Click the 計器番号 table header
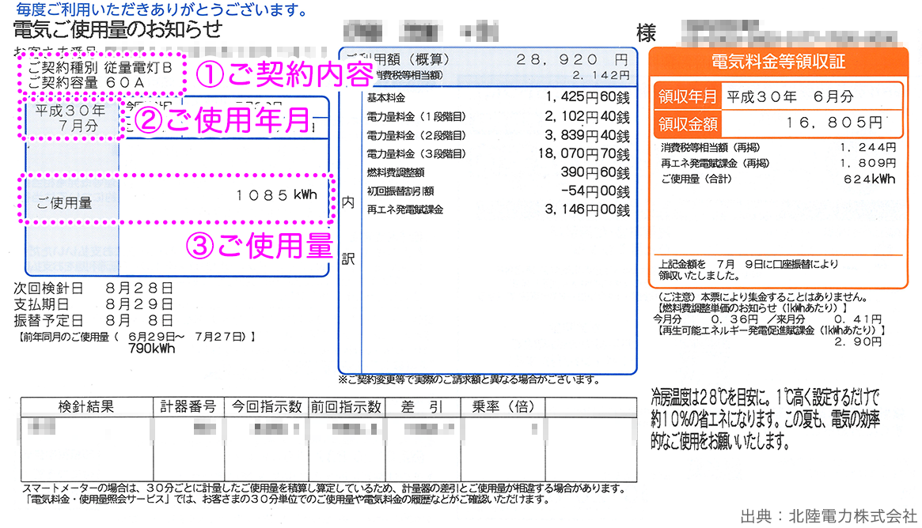 pos(188,407)
